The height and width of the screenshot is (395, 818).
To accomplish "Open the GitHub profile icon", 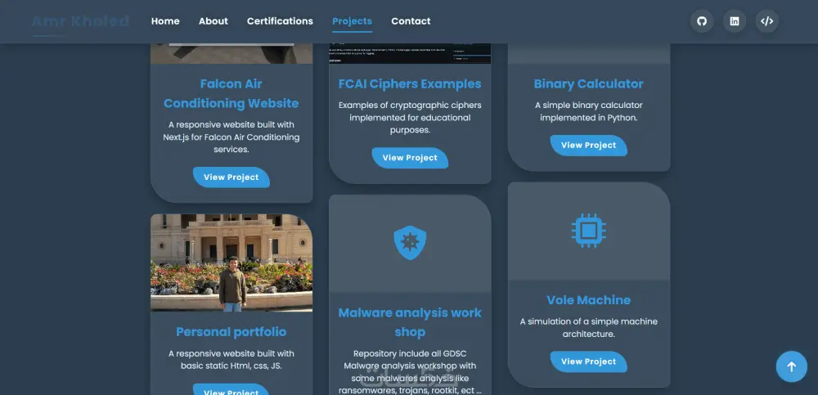I will 702,21.
